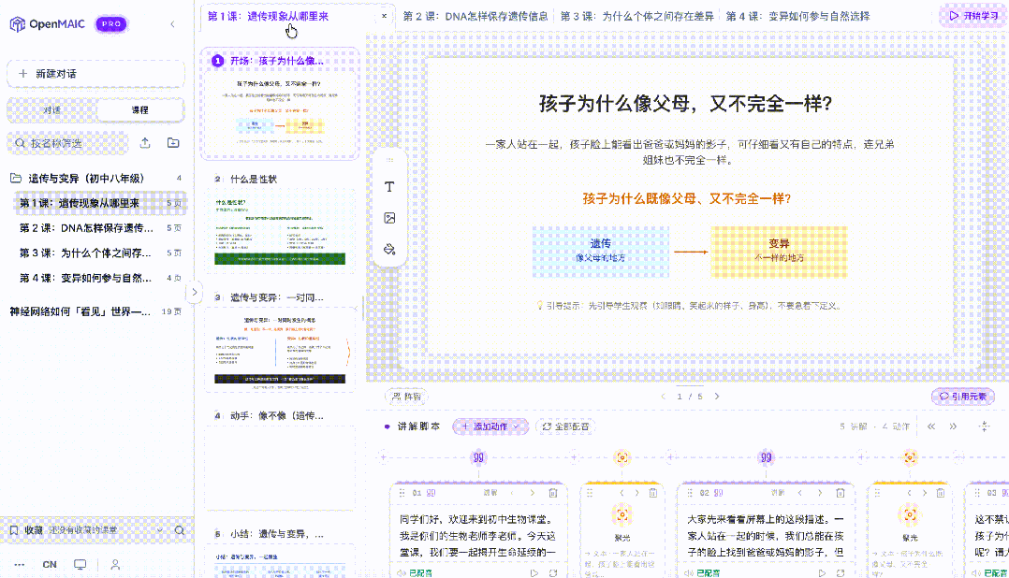Screen dimensions: 1009x578
Task: Select the slide 1 thumbnail 开场：孩子为什么像
Action: (x=280, y=103)
